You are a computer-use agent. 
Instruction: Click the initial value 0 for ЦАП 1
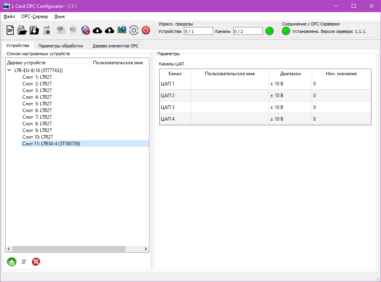coord(341,84)
